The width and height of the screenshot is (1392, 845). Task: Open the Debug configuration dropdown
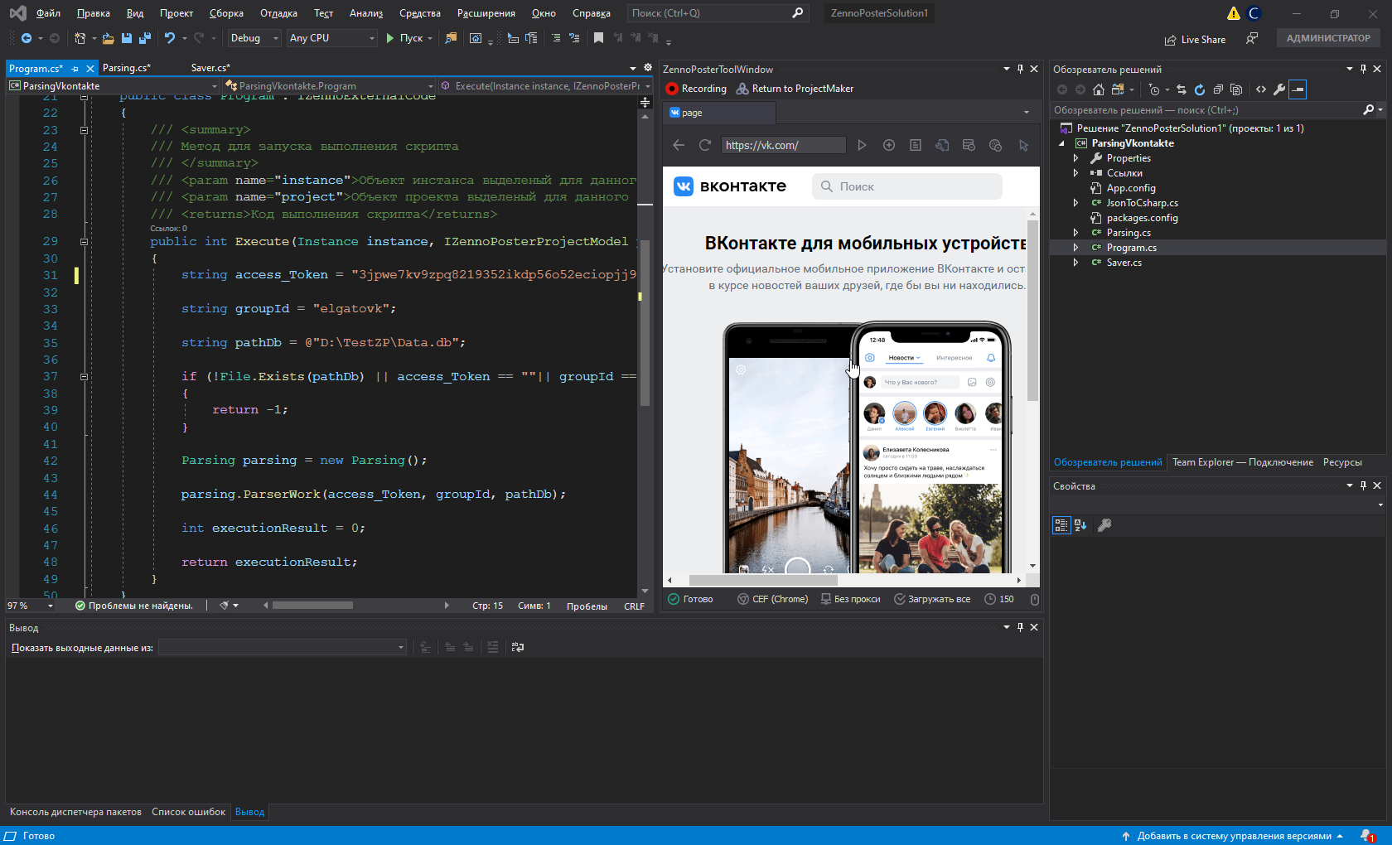coord(254,38)
